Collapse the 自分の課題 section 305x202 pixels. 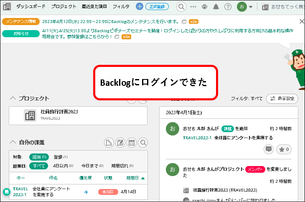(x=13, y=142)
